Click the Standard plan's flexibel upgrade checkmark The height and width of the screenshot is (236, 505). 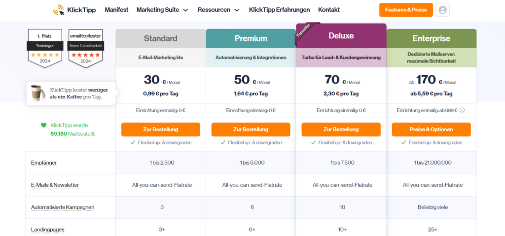point(133,143)
